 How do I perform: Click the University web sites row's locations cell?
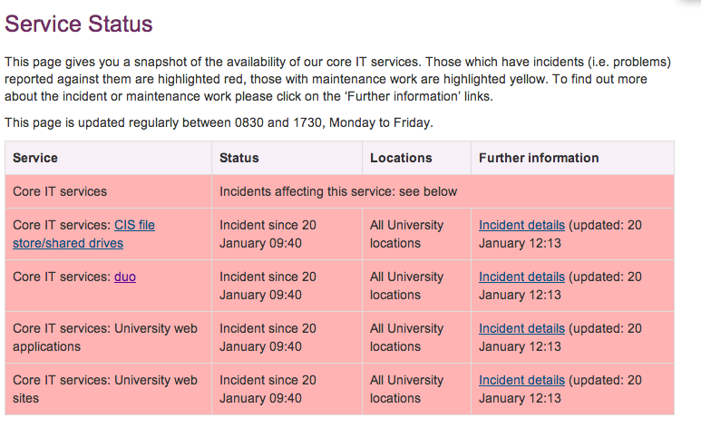(406, 389)
